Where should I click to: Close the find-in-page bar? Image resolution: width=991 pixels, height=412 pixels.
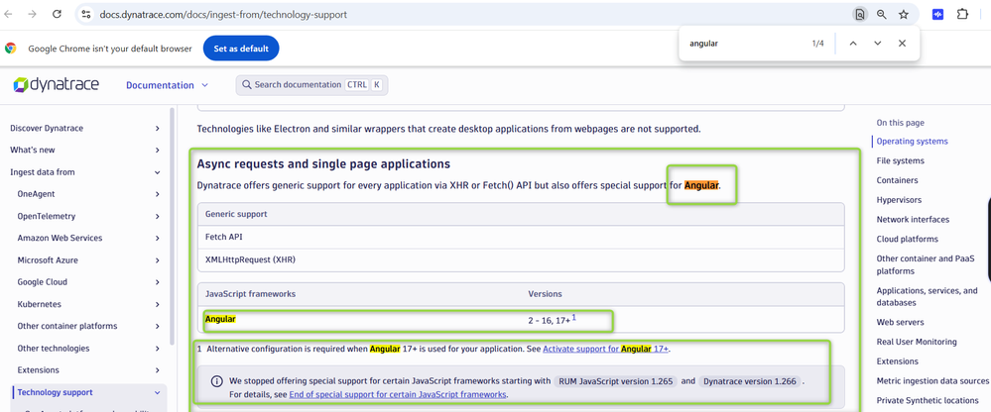(902, 44)
